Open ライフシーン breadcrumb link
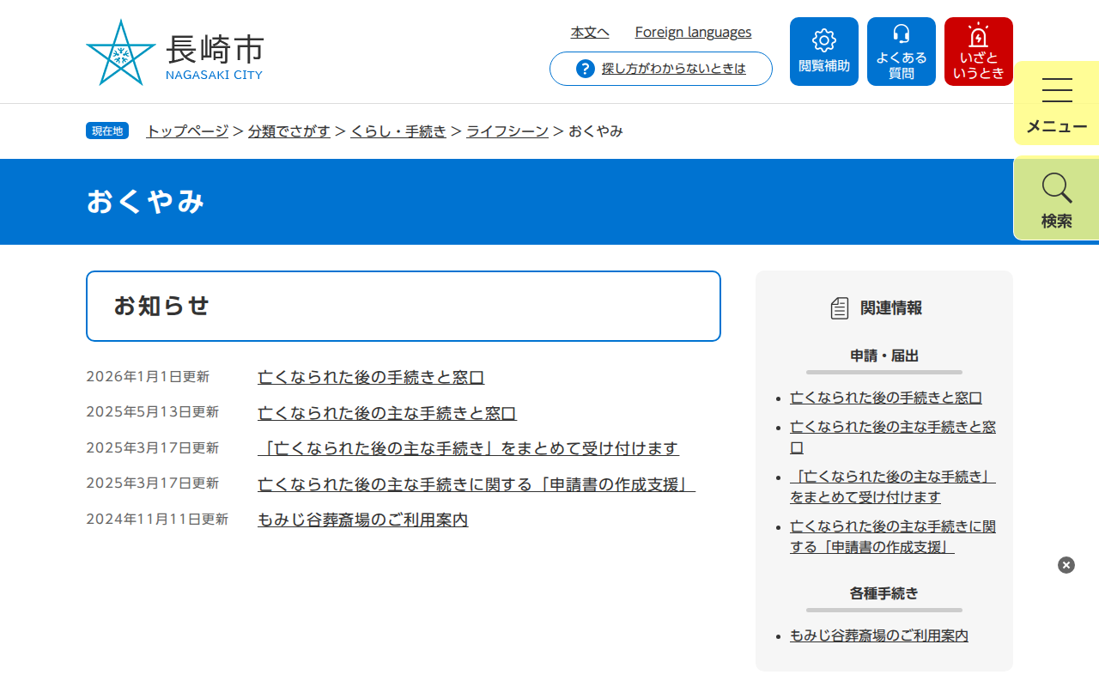The height and width of the screenshot is (687, 1099). click(x=507, y=131)
